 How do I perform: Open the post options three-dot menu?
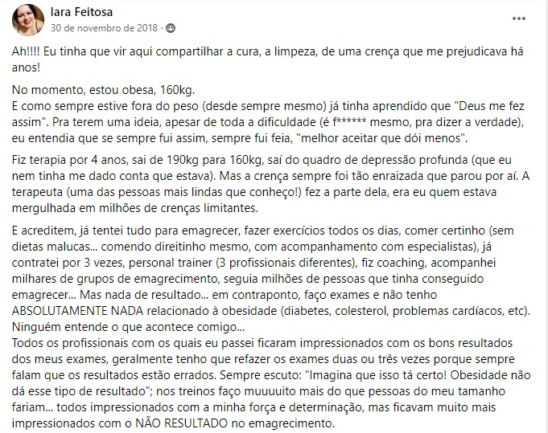[x=520, y=18]
